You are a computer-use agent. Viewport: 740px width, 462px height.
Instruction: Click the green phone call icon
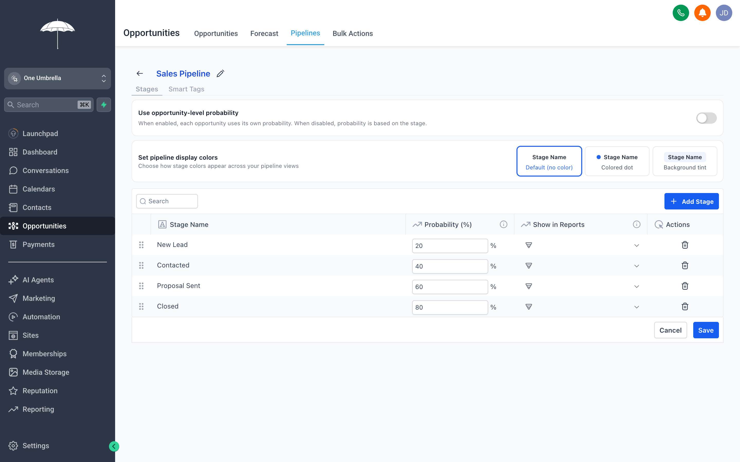click(x=681, y=13)
